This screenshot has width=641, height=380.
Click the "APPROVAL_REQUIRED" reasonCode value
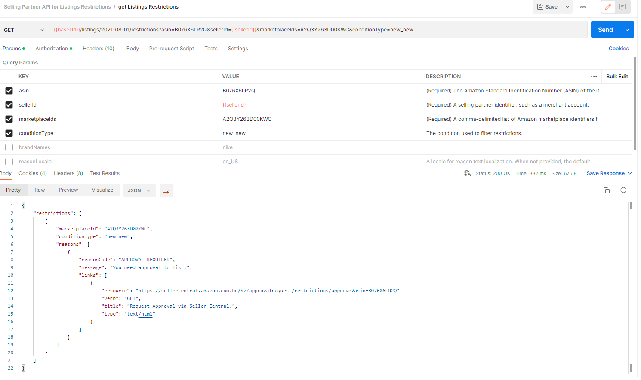coord(145,260)
